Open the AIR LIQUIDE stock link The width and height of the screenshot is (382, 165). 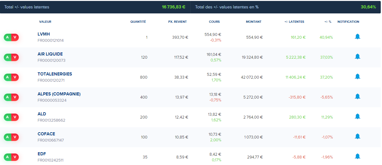pos(50,54)
